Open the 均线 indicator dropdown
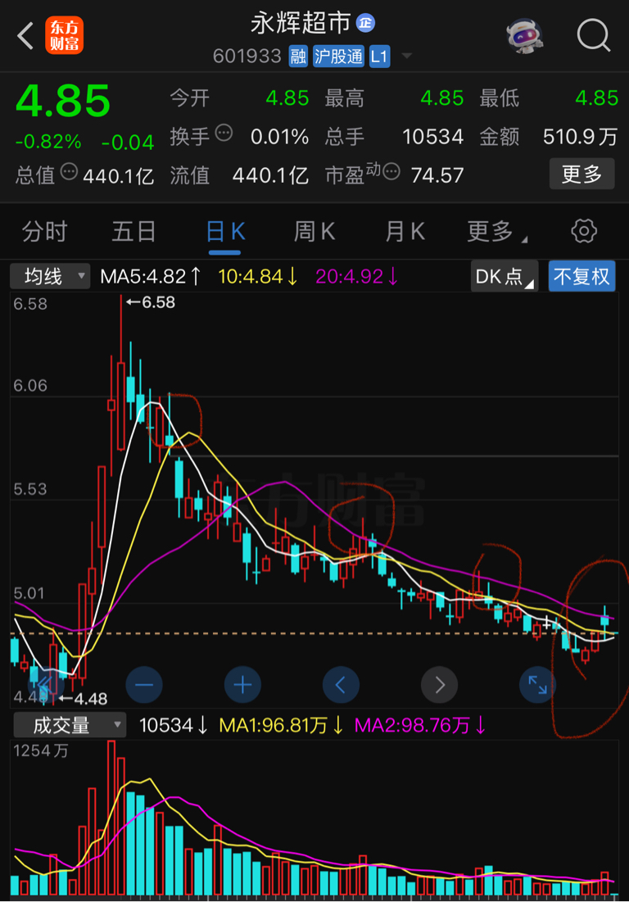Viewport: 629px width, 902px height. tap(50, 276)
